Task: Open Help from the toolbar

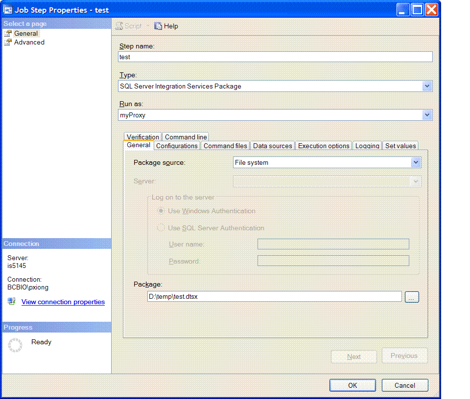Action: (x=166, y=26)
